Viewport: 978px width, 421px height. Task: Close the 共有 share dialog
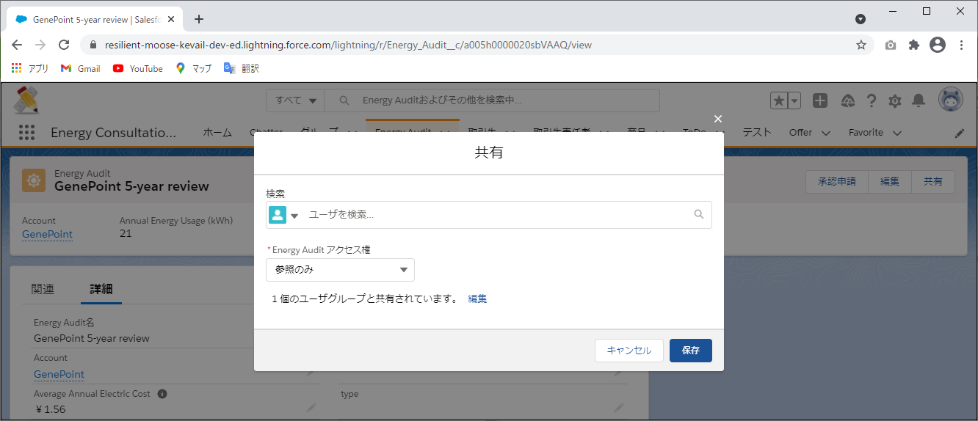[718, 119]
